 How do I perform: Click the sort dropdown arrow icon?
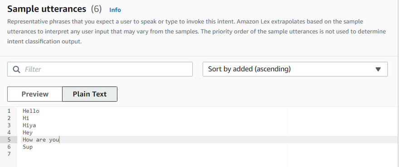pos(378,69)
